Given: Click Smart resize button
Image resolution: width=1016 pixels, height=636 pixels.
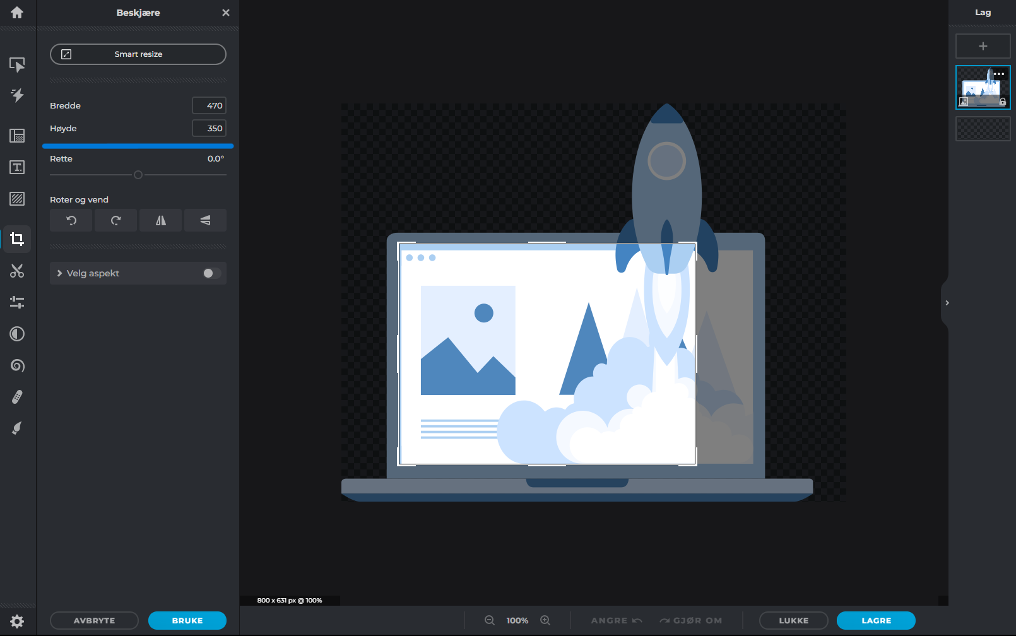Looking at the screenshot, I should tap(138, 54).
